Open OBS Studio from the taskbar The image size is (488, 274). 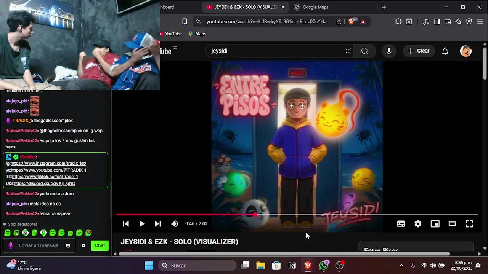click(x=339, y=266)
